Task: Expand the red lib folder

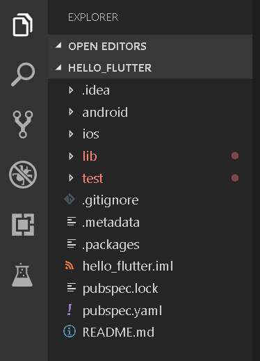Action: pos(150,156)
